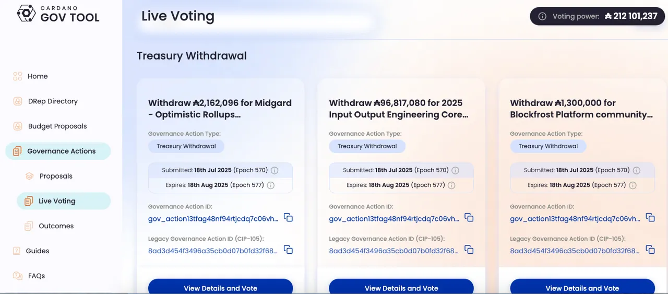Click title 'Withdraw ₳1,300,000 for Blockfrost'
The image size is (668, 294).
coord(581,109)
